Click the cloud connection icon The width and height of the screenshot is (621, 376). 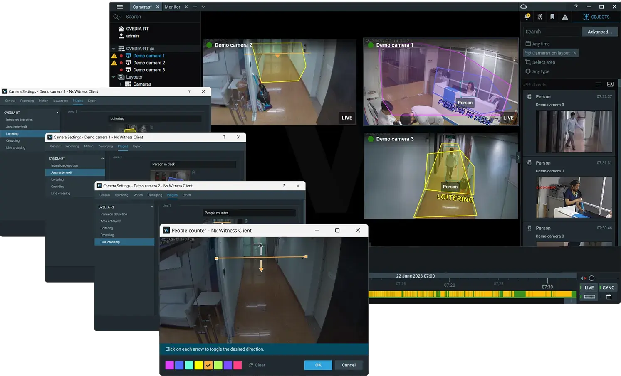[524, 7]
